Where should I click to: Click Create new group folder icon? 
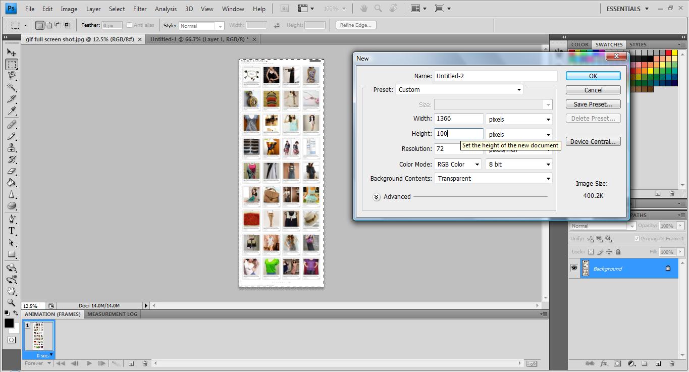(x=645, y=363)
